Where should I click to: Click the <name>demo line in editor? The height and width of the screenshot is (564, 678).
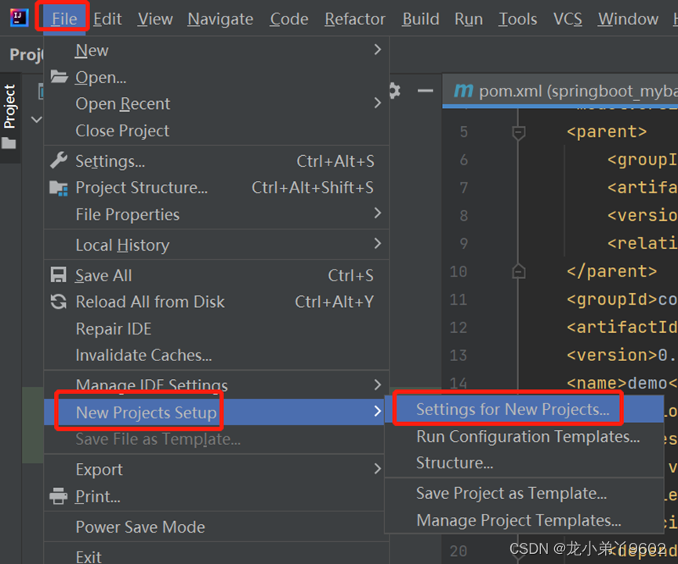[622, 383]
